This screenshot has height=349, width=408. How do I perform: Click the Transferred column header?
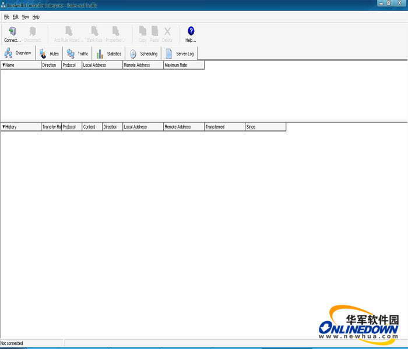[224, 127]
